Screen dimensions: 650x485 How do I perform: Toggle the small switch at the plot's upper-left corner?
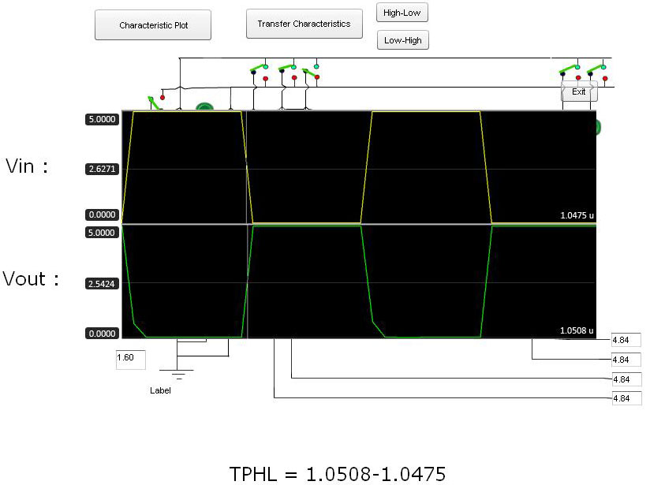click(x=155, y=103)
